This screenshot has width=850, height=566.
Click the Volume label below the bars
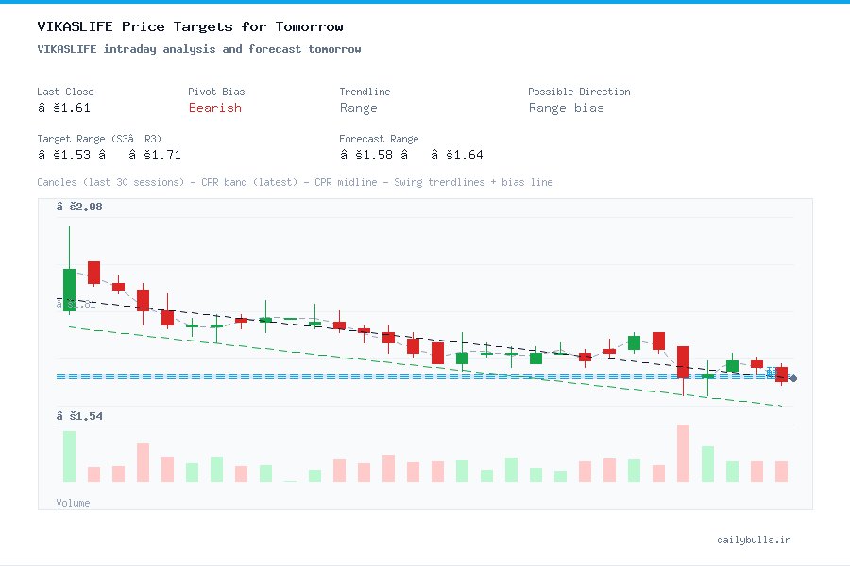point(73,503)
